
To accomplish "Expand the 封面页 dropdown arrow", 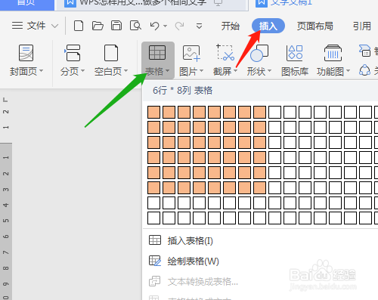I will tap(41, 71).
